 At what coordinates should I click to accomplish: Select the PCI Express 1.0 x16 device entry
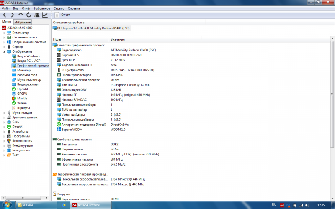coord(91,28)
